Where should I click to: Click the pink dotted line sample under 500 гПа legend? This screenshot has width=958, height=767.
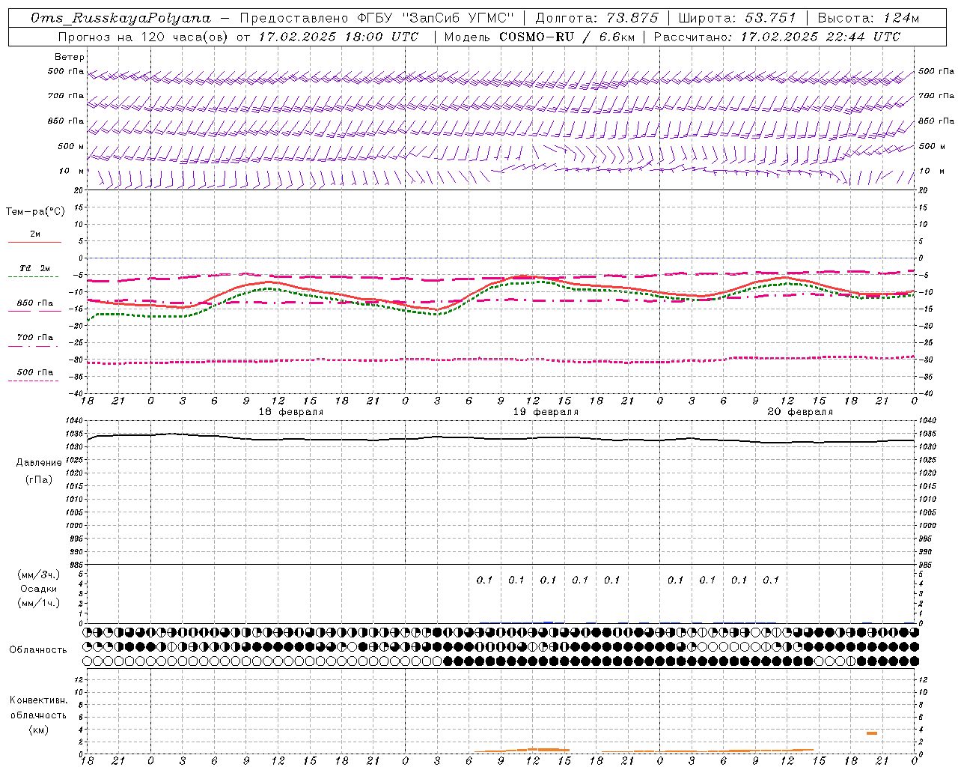(x=34, y=381)
